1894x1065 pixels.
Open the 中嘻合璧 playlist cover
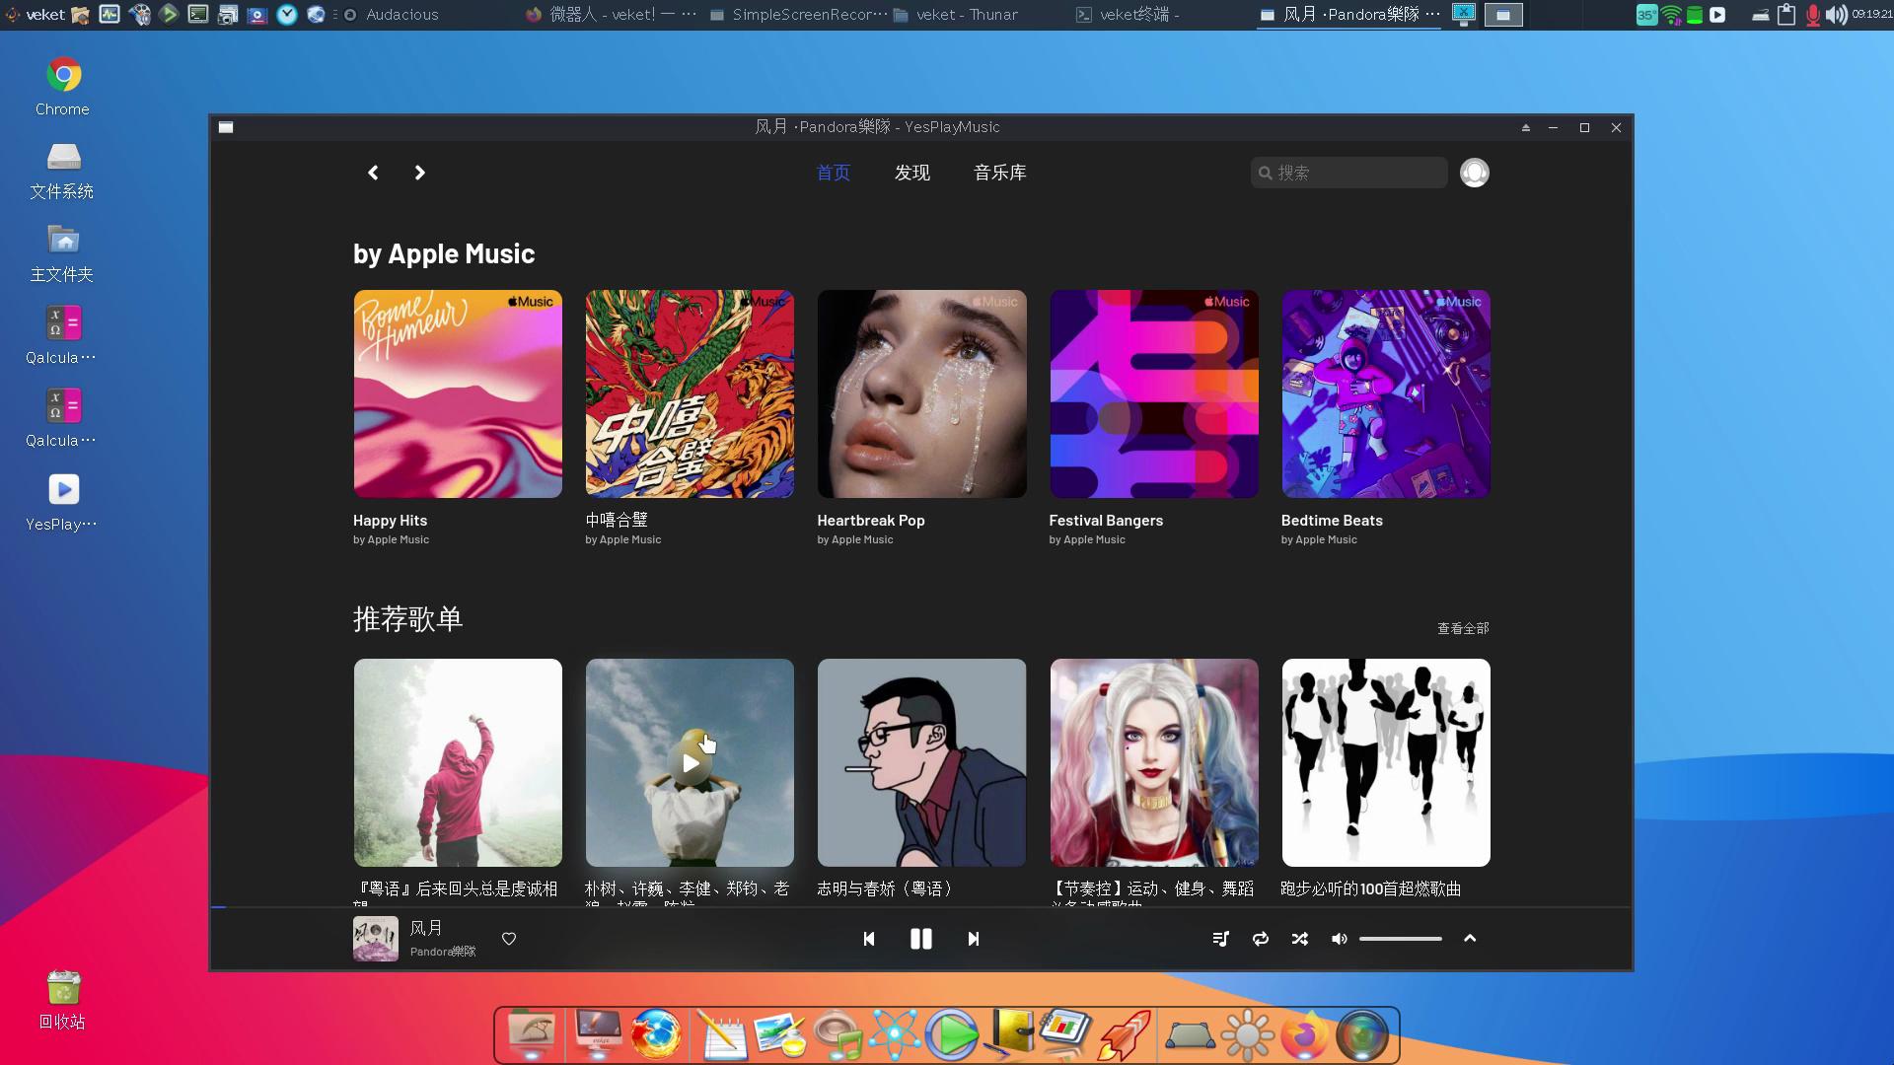tap(690, 393)
